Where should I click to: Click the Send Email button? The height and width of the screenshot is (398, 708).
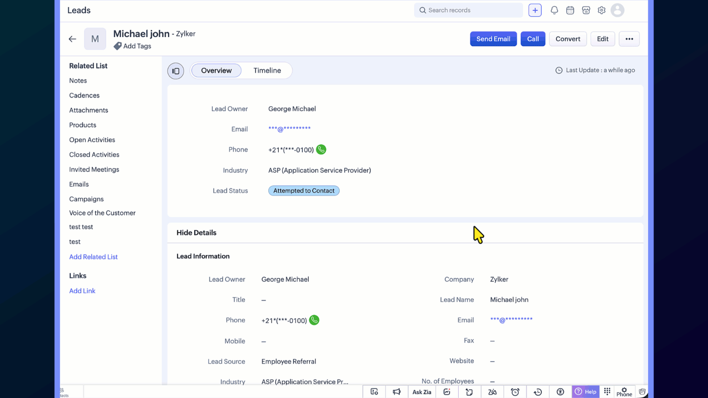493,39
